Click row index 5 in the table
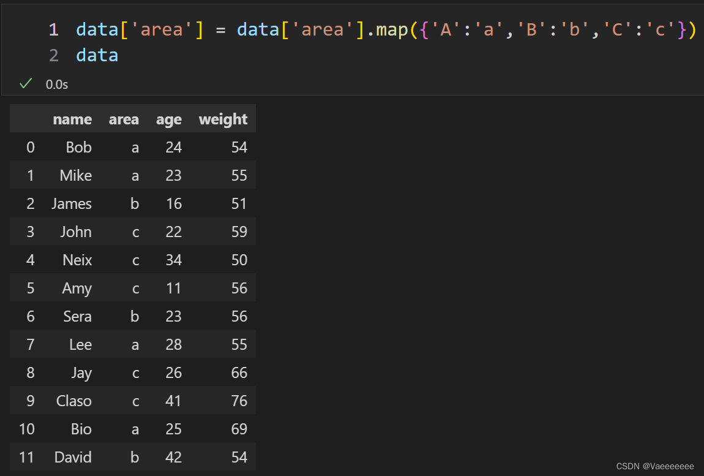 pyautogui.click(x=30, y=288)
